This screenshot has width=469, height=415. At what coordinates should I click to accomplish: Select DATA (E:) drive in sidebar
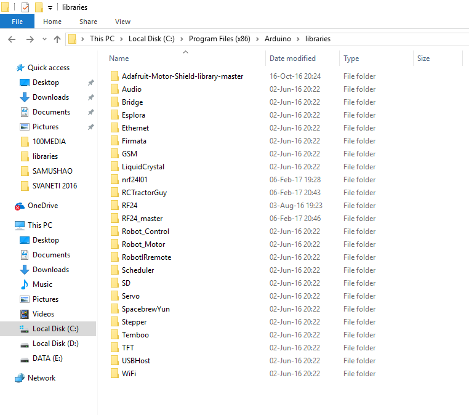coord(47,358)
